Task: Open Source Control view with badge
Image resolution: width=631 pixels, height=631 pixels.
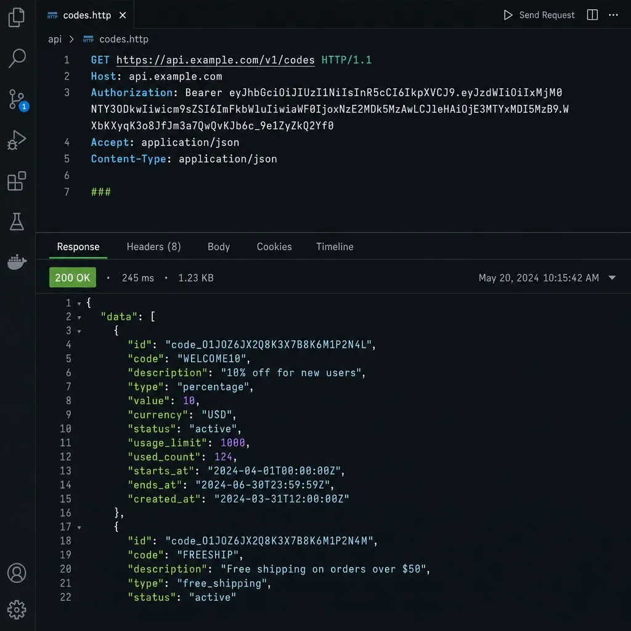Action: [x=18, y=100]
